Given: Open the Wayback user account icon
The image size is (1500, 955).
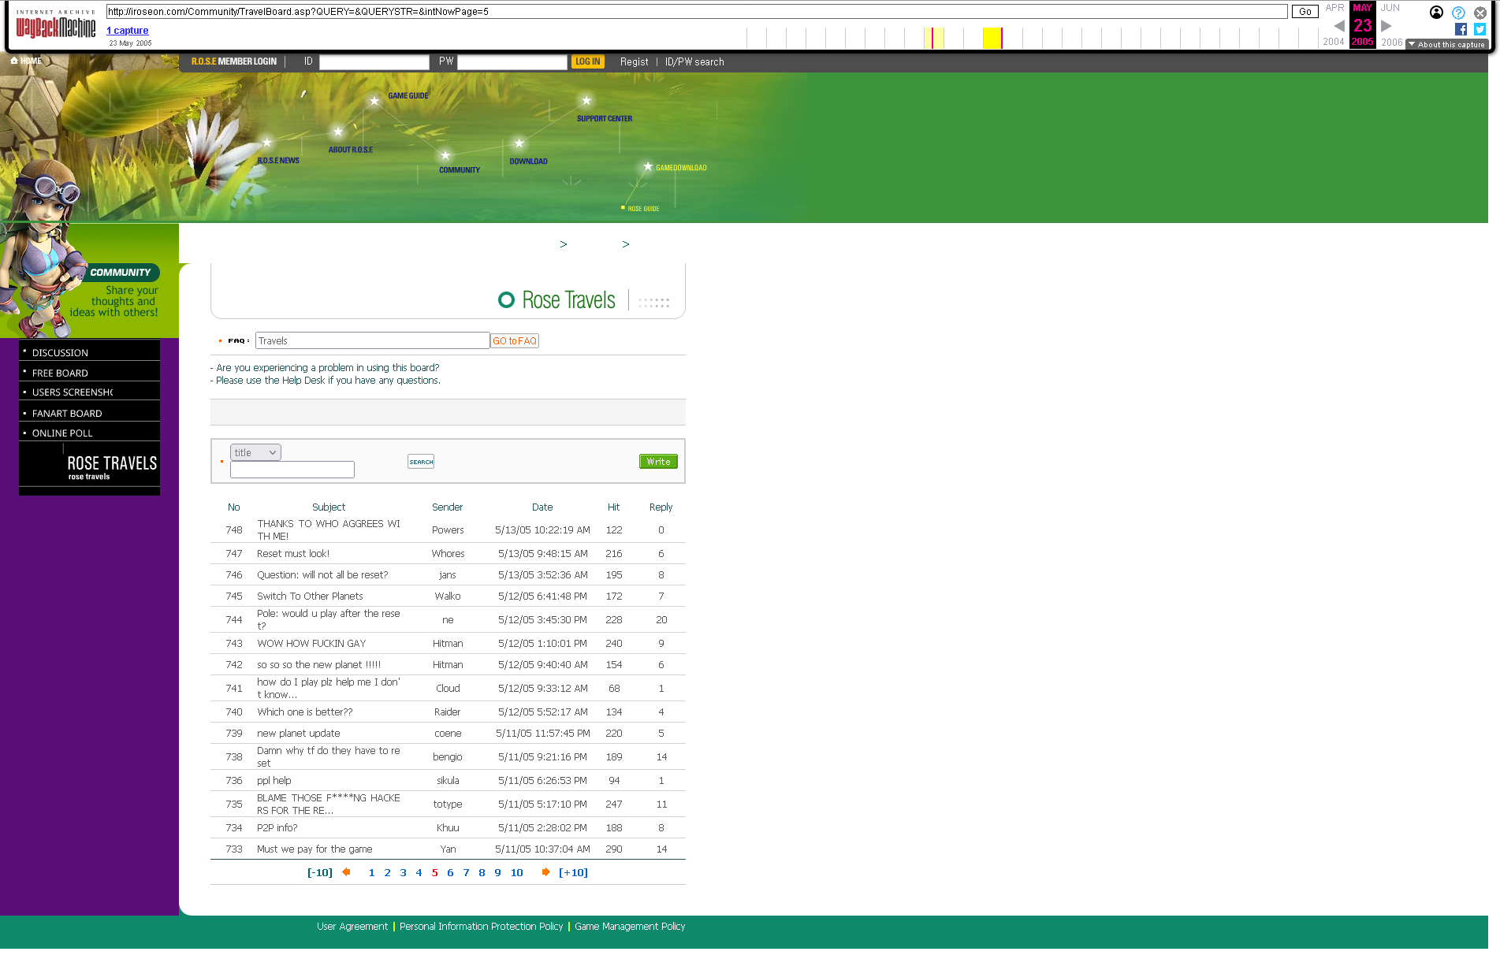Looking at the screenshot, I should 1436,12.
